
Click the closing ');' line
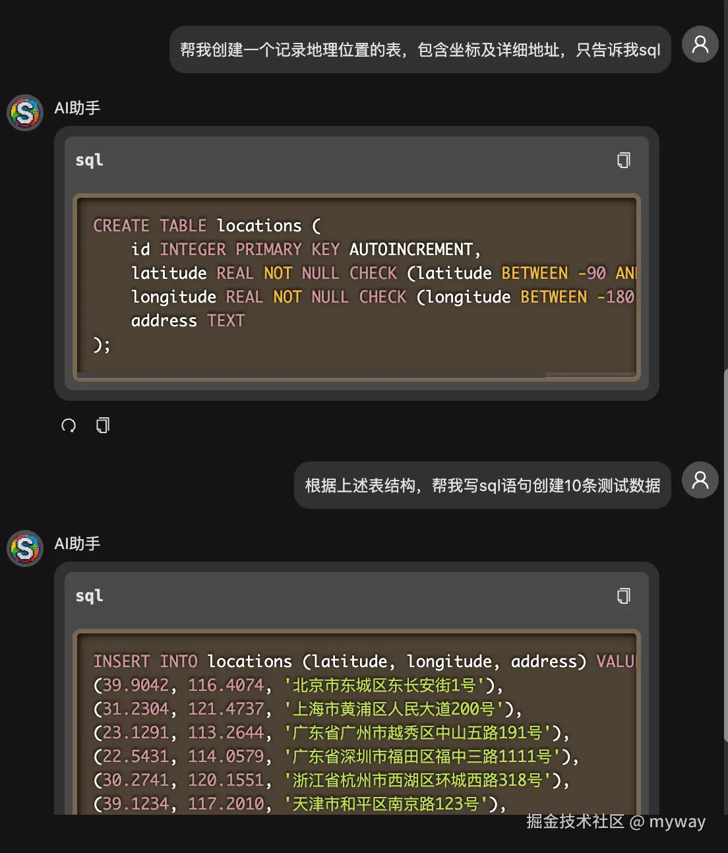pyautogui.click(x=102, y=344)
